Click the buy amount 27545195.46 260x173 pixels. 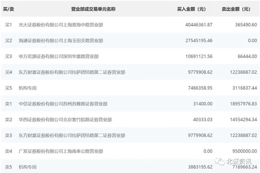[199, 41]
